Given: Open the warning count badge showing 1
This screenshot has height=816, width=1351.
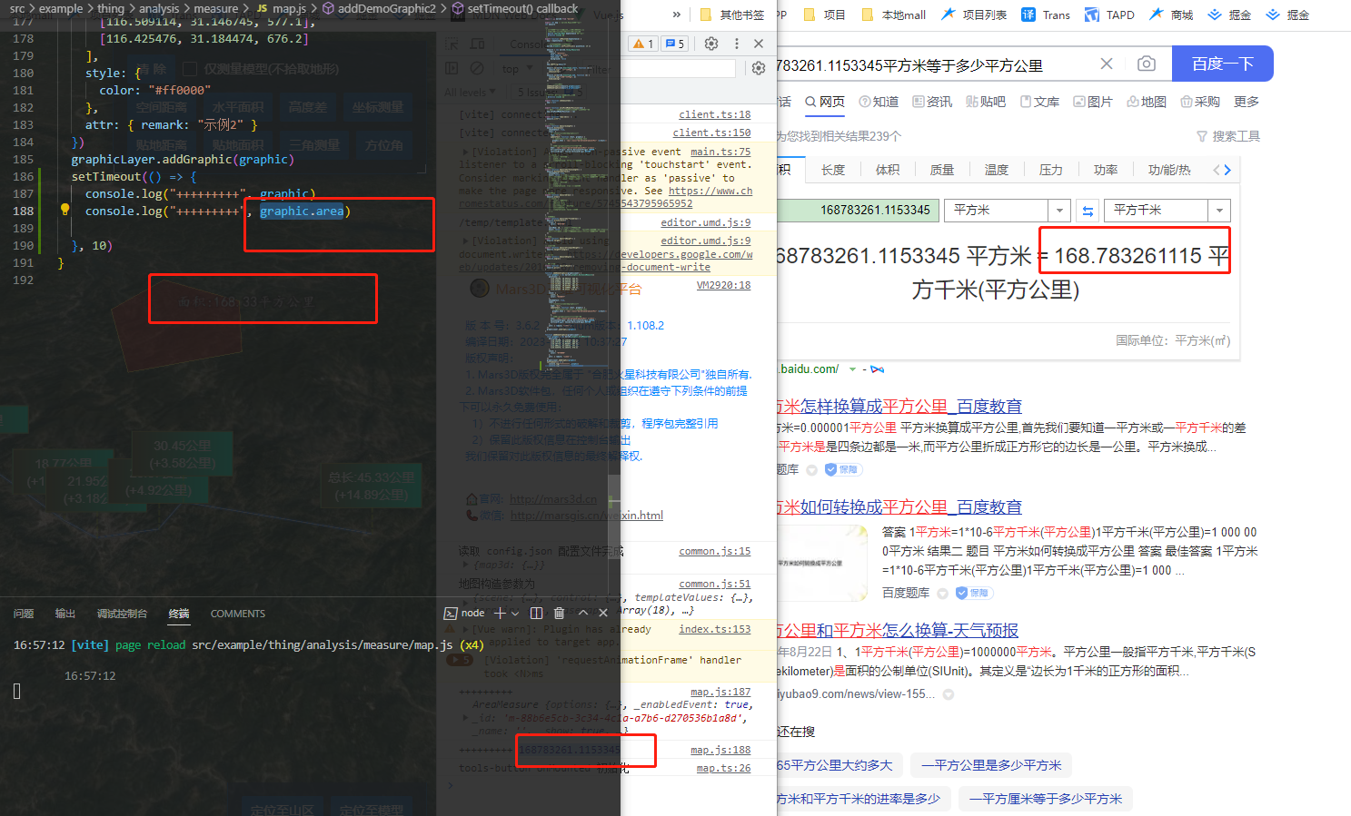Looking at the screenshot, I should (x=643, y=44).
